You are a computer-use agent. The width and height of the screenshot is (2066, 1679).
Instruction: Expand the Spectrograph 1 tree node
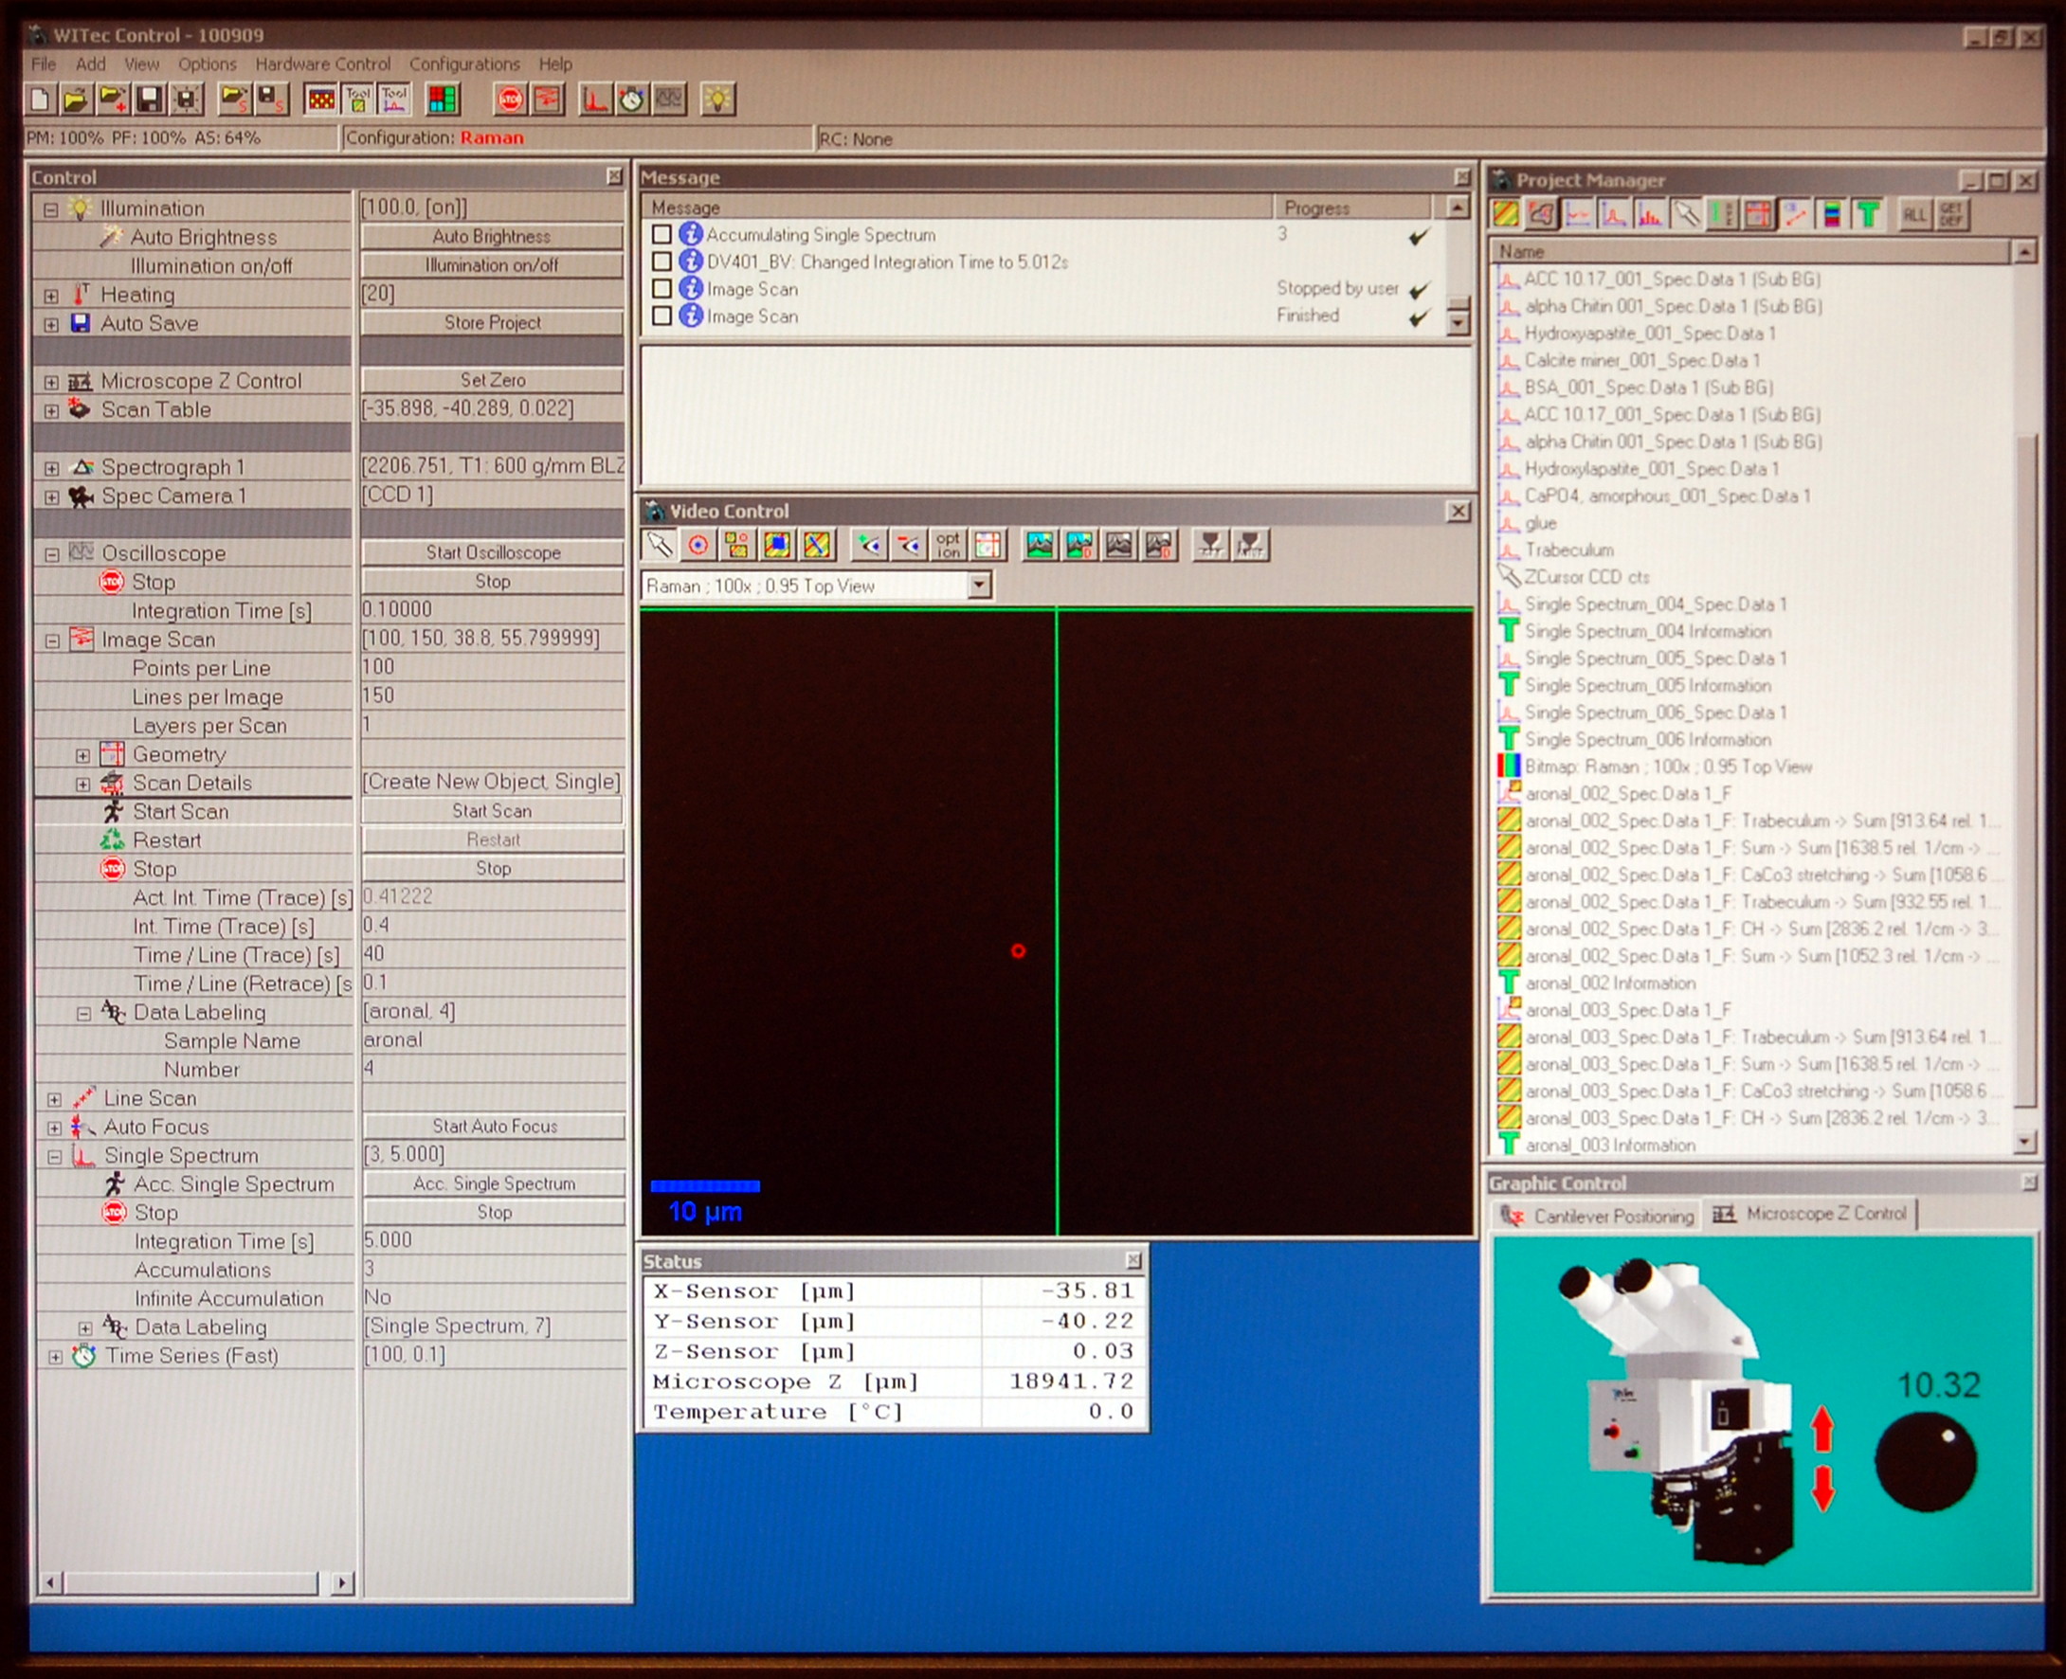pos(51,468)
